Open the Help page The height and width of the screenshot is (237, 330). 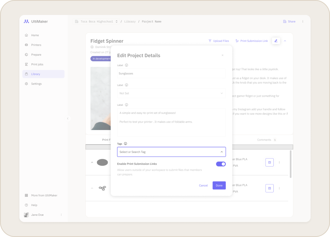43,205
